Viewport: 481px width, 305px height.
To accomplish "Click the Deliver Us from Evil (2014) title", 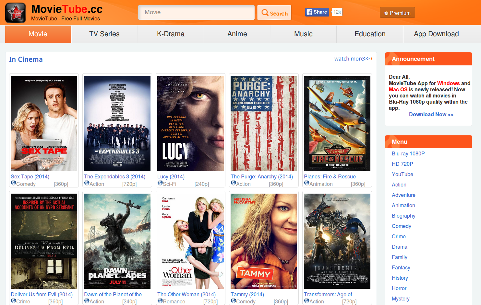I will [42, 294].
